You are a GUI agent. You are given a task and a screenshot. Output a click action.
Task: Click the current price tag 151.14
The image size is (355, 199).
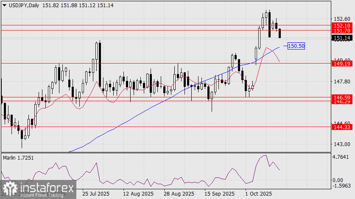click(342, 38)
